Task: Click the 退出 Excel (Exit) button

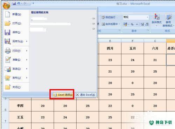Action: click(86, 95)
